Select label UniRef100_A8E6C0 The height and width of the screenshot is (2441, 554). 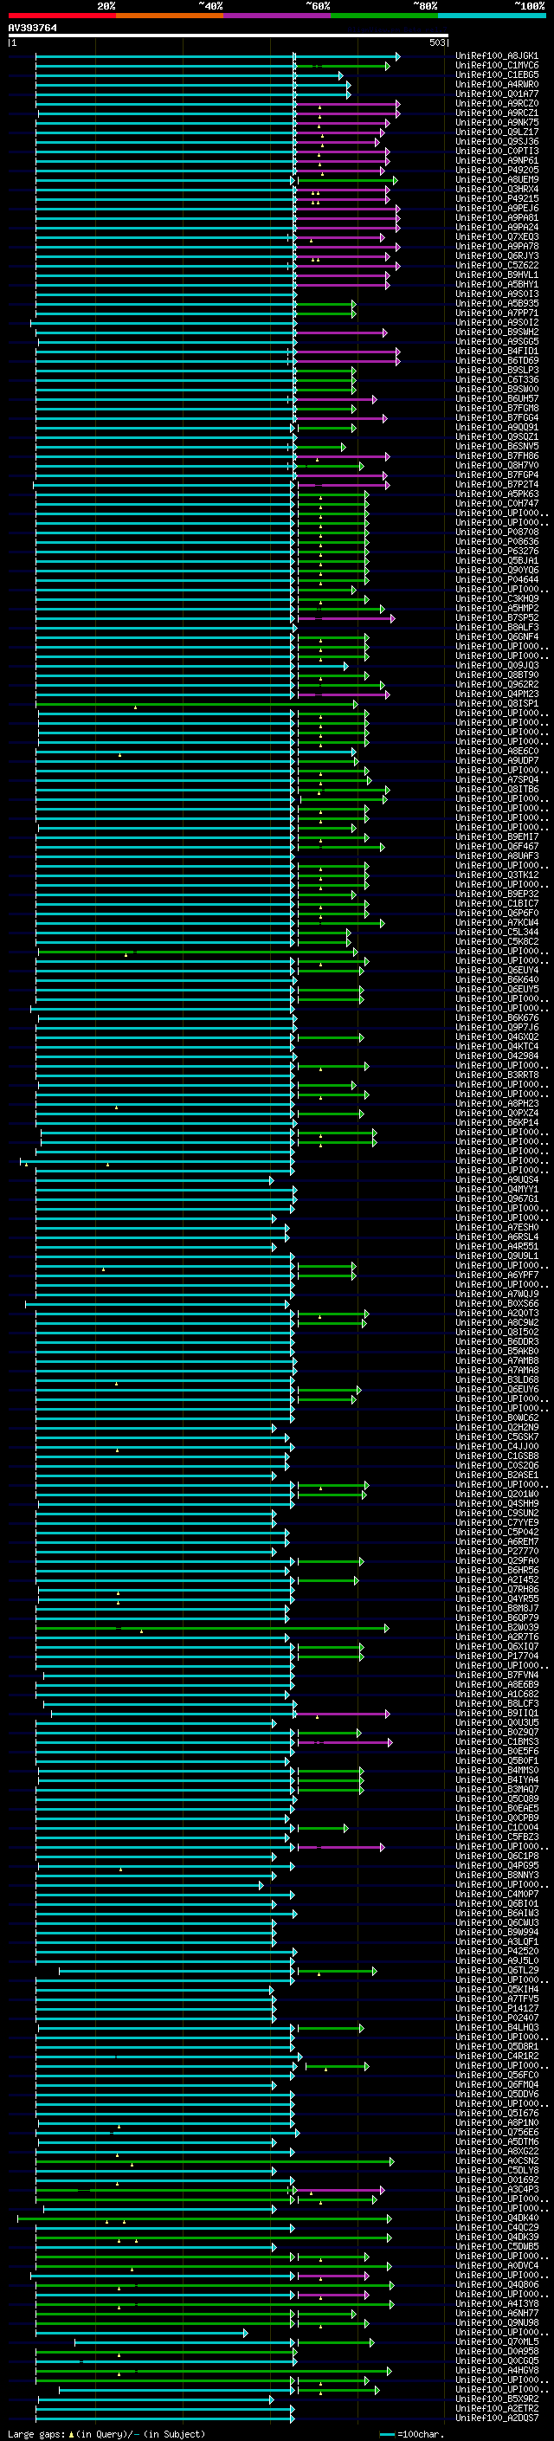coord(497,751)
